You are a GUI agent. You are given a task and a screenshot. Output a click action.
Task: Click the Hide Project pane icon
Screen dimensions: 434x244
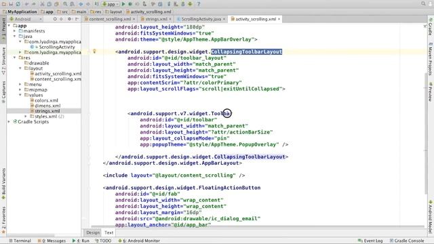pyautogui.click(x=77, y=19)
